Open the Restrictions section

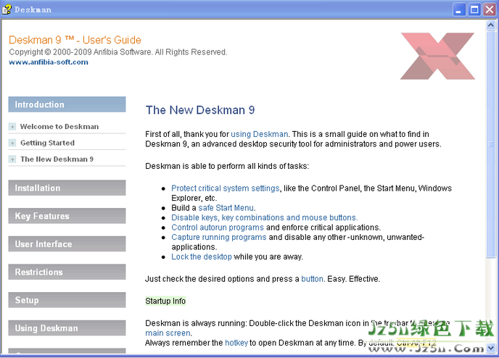click(x=67, y=272)
